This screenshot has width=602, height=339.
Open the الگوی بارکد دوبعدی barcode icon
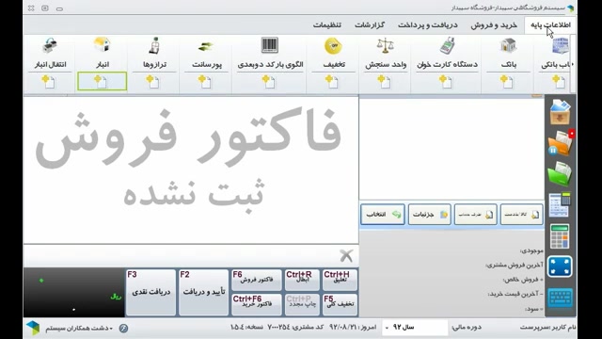[x=270, y=45]
